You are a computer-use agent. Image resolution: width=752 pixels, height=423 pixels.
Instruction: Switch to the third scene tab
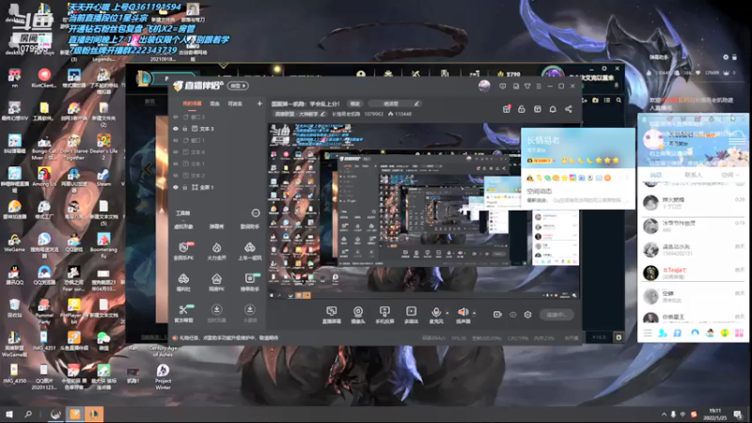(x=235, y=103)
